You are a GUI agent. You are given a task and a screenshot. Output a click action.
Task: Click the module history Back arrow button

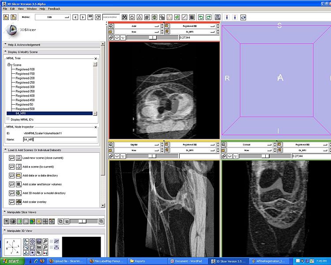click(x=75, y=17)
